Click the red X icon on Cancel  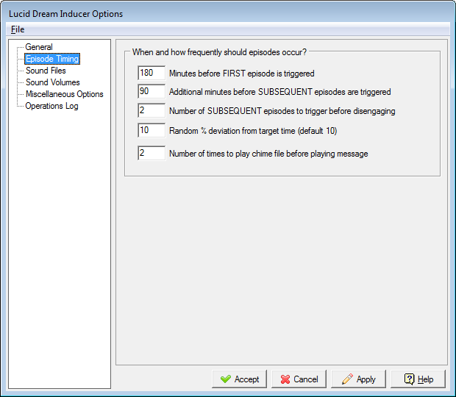[x=285, y=379]
